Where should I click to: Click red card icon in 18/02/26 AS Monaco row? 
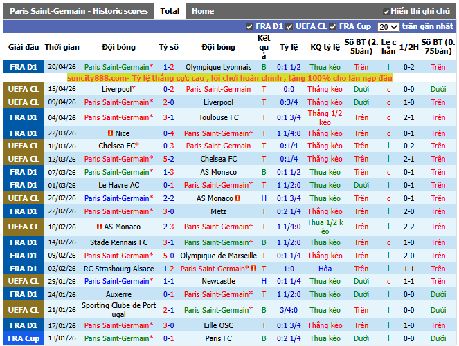click(100, 227)
